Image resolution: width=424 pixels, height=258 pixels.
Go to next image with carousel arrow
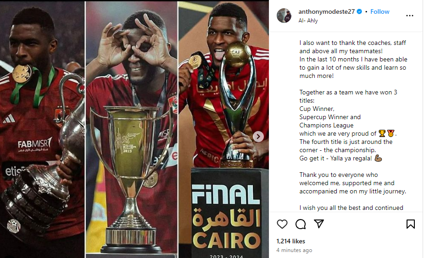coord(258,137)
